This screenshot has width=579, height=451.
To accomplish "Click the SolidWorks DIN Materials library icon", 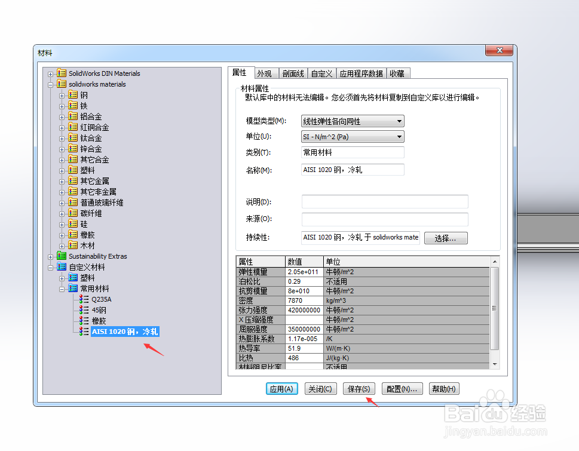I will 62,73.
